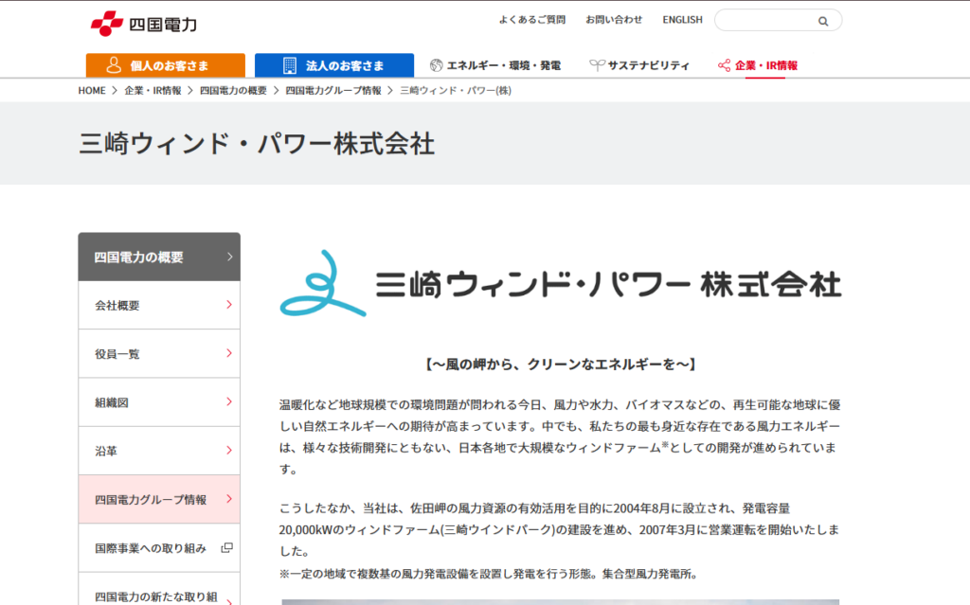The width and height of the screenshot is (970, 605).
Task: Click the external-link icon on 国際事業への取り組み
Action: click(x=227, y=547)
